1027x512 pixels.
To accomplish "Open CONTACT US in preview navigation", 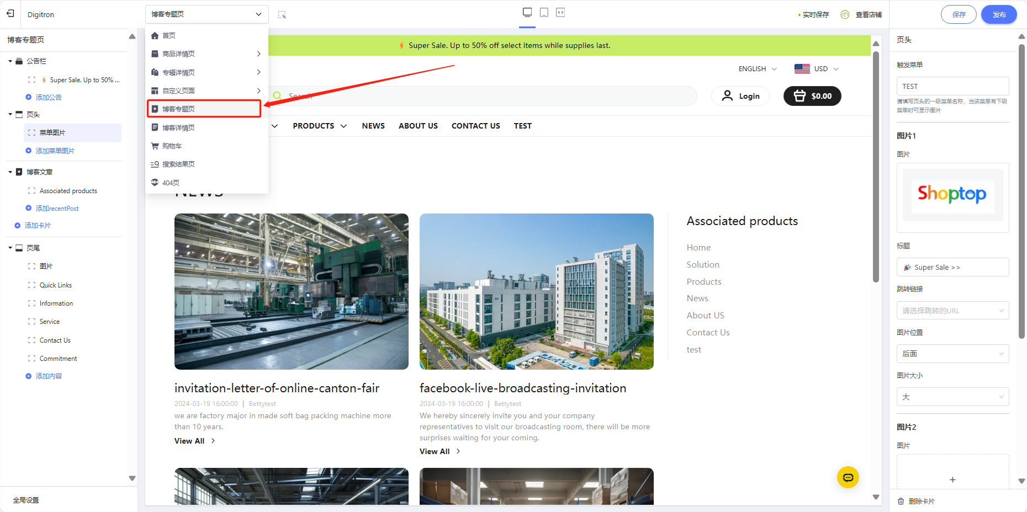I will click(x=475, y=126).
